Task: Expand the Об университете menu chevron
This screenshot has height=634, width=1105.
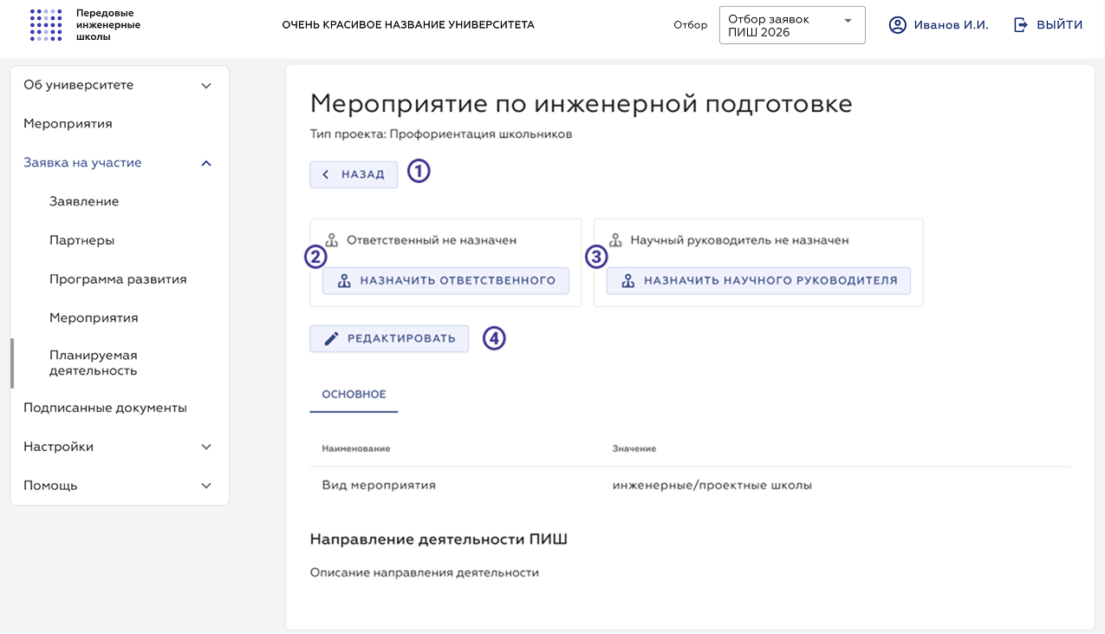Action: (206, 86)
